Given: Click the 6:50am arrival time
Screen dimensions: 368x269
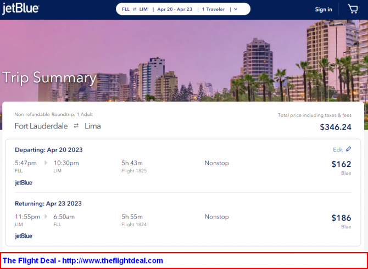Looking at the screenshot, I should [x=64, y=217].
